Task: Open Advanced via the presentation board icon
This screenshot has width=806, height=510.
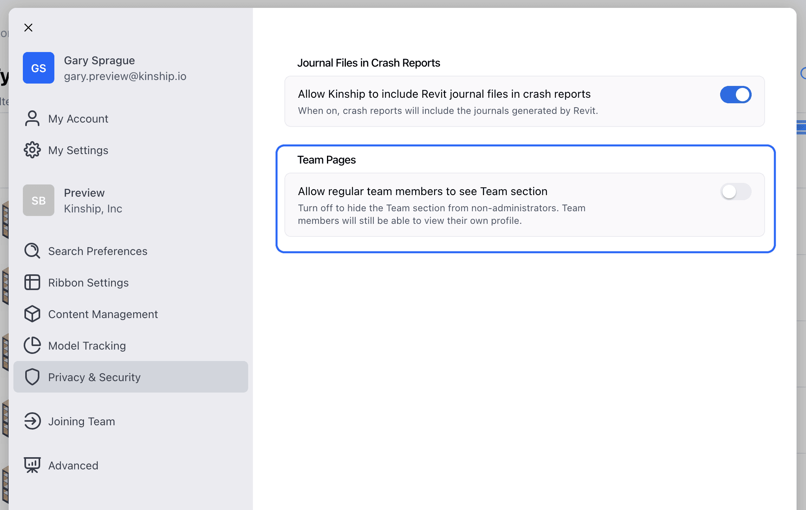Action: click(32, 465)
